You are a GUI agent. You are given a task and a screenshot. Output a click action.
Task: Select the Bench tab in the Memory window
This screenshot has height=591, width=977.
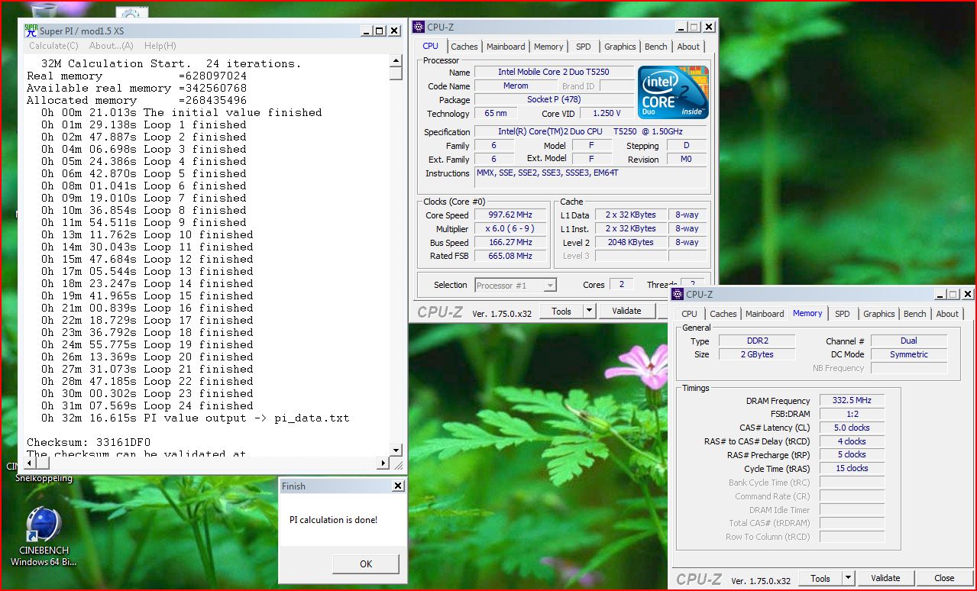coord(915,314)
